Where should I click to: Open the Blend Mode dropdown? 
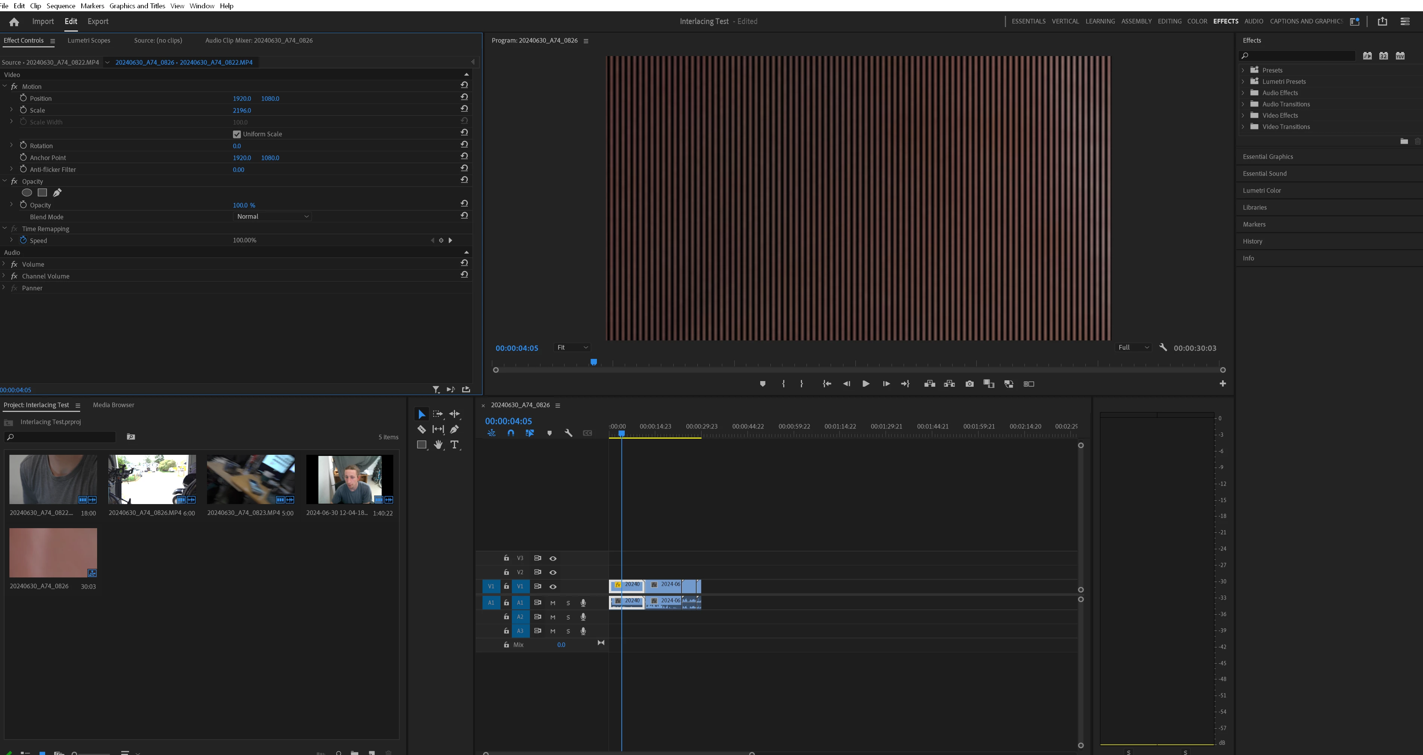272,217
